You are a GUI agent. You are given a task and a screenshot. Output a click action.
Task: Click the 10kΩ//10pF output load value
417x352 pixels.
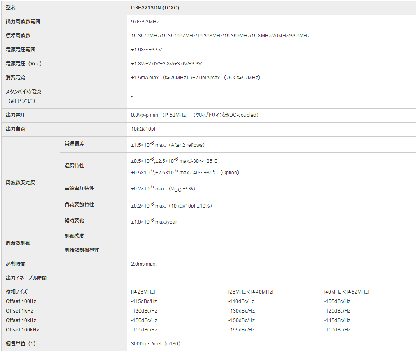tap(144, 129)
